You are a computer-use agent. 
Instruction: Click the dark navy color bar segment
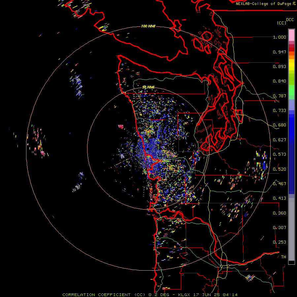291,168
